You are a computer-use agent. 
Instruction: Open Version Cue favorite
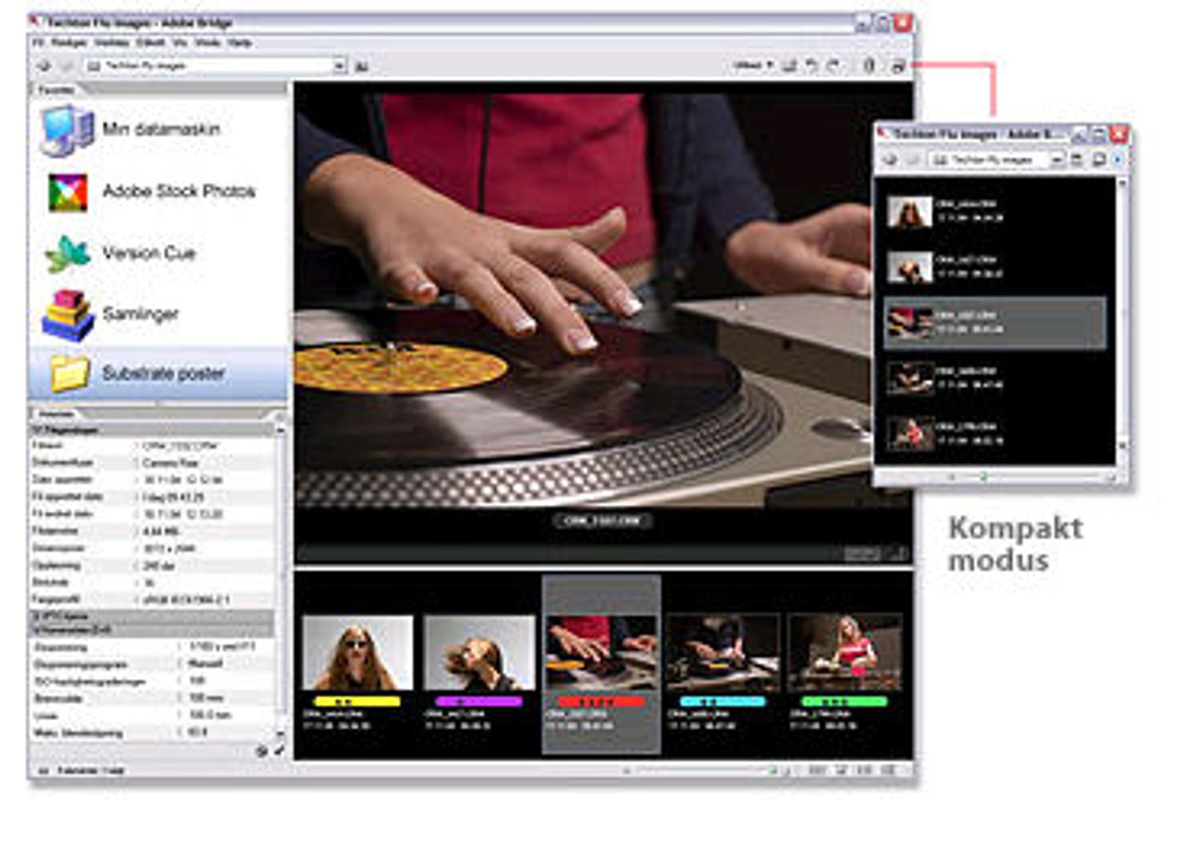coord(120,254)
